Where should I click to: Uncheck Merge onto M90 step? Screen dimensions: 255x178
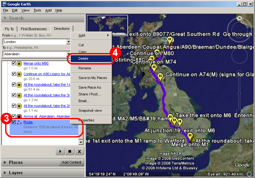pos(14,63)
